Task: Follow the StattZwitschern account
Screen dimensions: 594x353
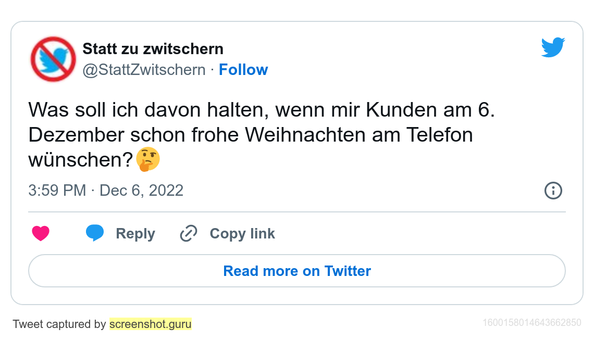Action: tap(243, 70)
